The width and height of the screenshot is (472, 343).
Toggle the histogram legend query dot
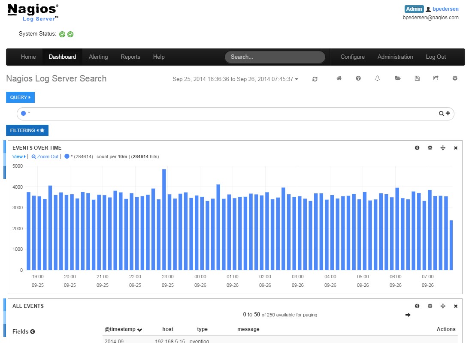coord(67,156)
